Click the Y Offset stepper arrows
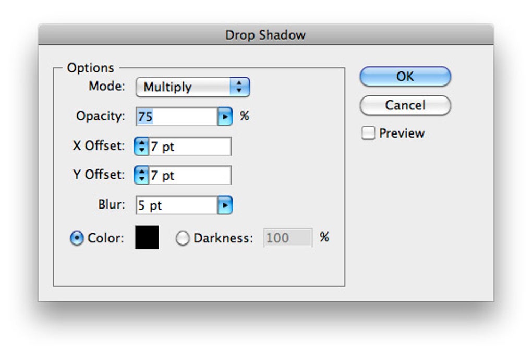 coord(141,176)
